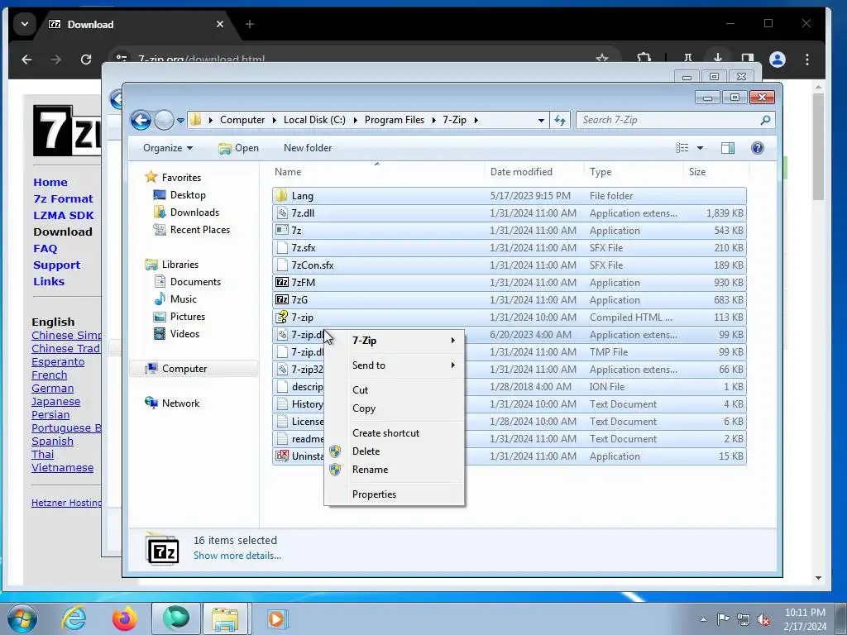Open Windows Explorer taskbar icon

pos(225,618)
